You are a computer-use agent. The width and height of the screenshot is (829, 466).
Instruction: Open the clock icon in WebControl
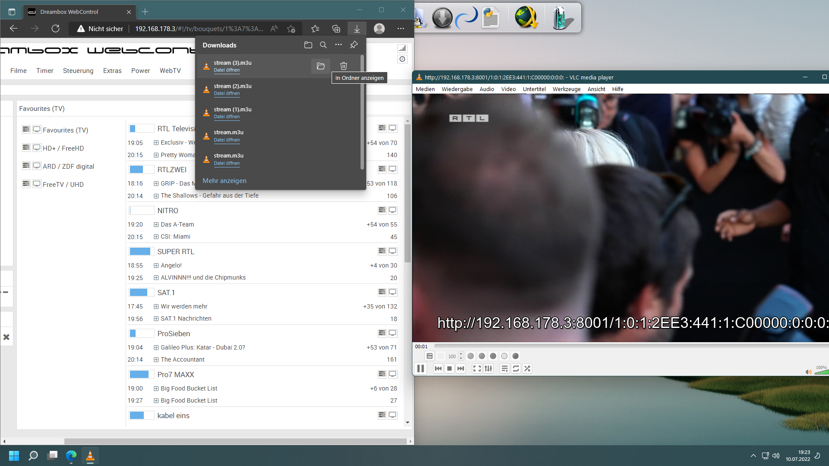pyautogui.click(x=402, y=59)
